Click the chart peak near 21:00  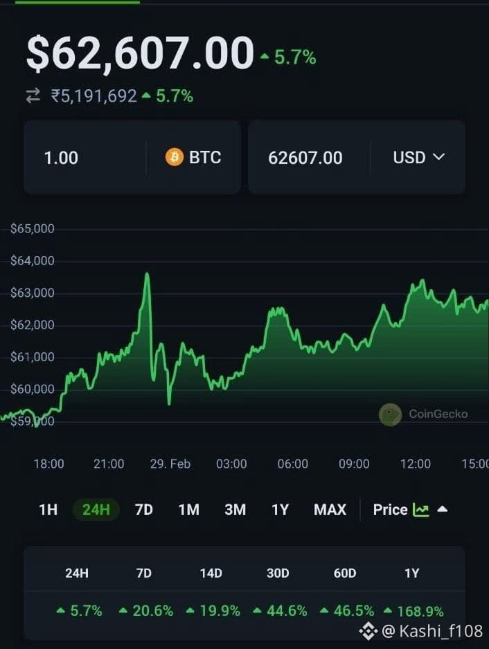[x=147, y=274]
